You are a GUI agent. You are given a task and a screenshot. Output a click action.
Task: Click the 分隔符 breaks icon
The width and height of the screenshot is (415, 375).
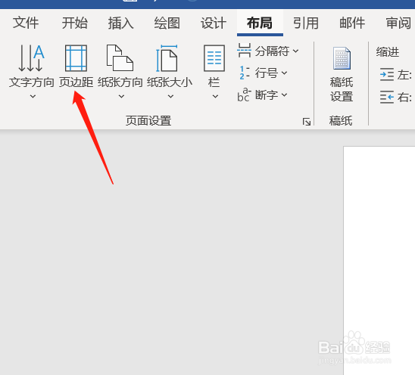point(244,51)
